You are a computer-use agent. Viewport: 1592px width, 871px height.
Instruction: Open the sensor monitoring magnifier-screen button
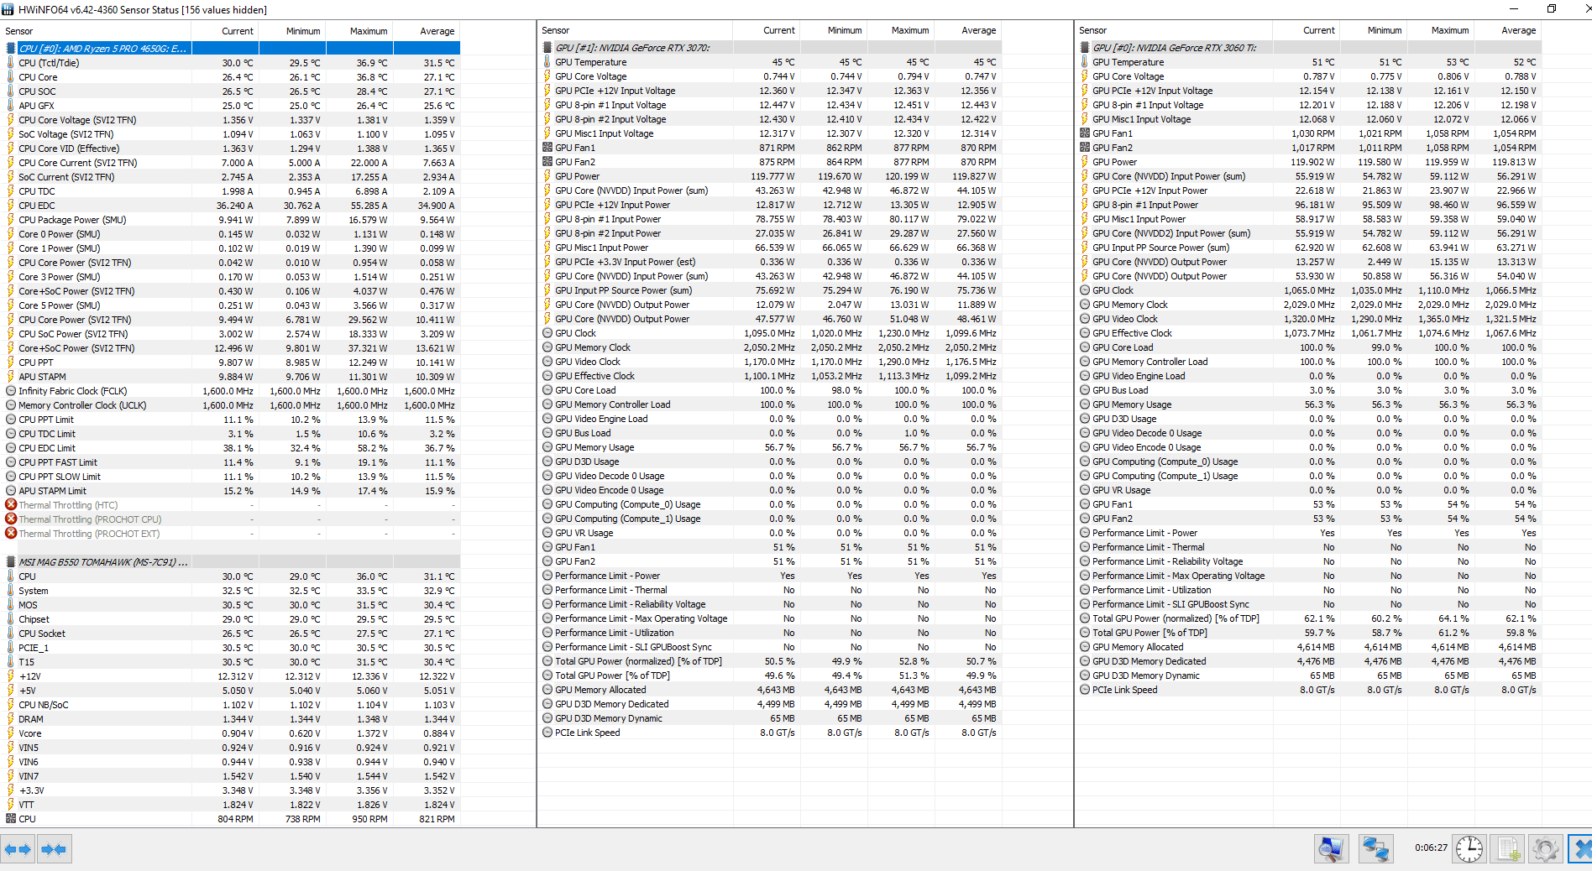(1331, 849)
